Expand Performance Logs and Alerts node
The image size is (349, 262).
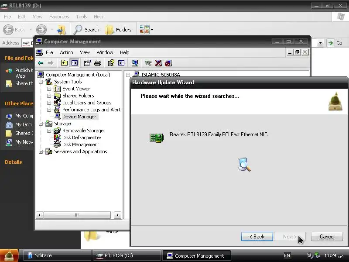click(x=49, y=110)
